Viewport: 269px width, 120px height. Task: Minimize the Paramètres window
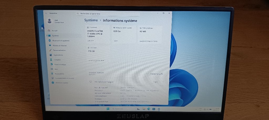pyautogui.click(x=158, y=13)
